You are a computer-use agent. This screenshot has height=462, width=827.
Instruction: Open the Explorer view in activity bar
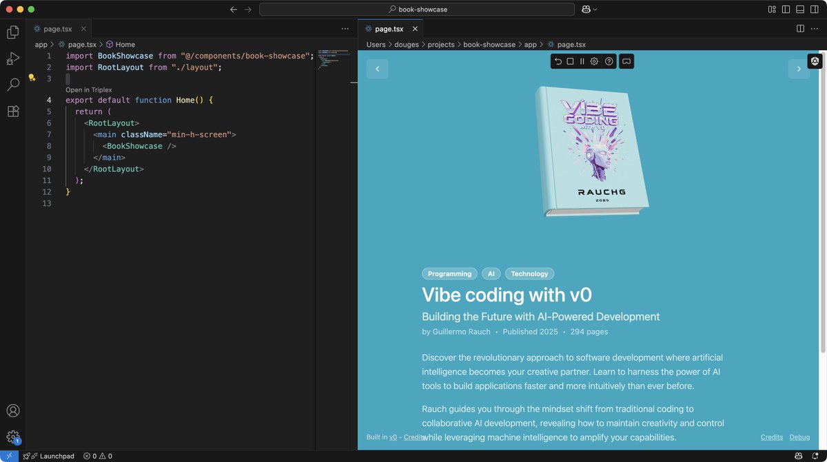point(12,32)
